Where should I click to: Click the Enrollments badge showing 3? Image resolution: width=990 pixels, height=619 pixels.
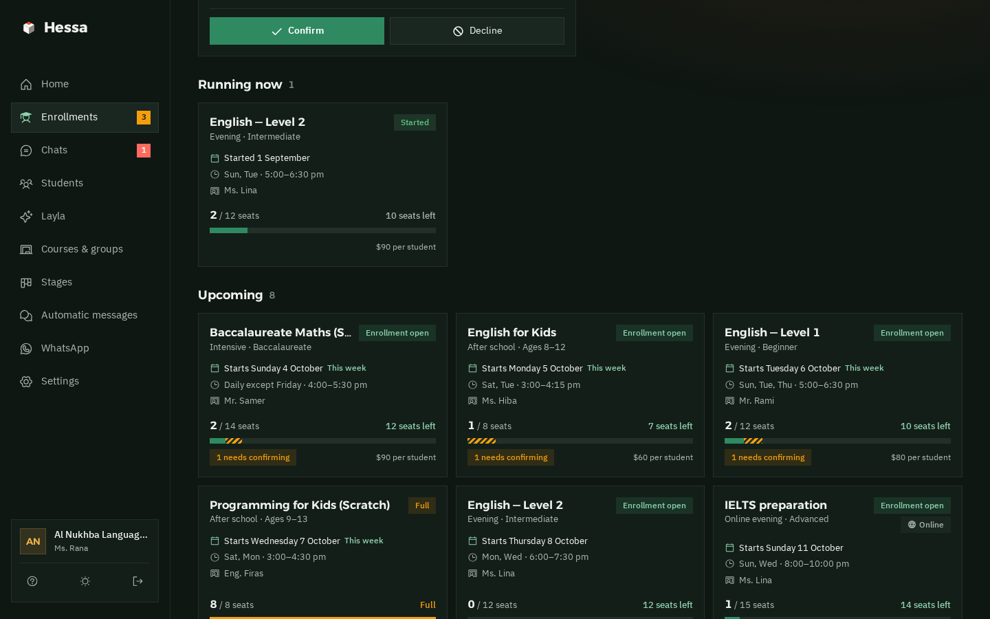tap(144, 118)
